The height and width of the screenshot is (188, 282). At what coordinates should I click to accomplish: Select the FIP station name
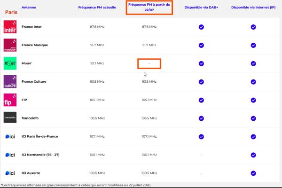click(24, 100)
